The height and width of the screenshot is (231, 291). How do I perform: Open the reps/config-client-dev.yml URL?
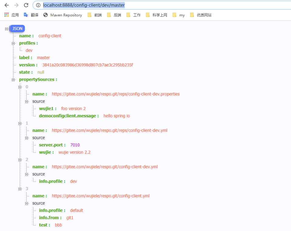coord(110,130)
